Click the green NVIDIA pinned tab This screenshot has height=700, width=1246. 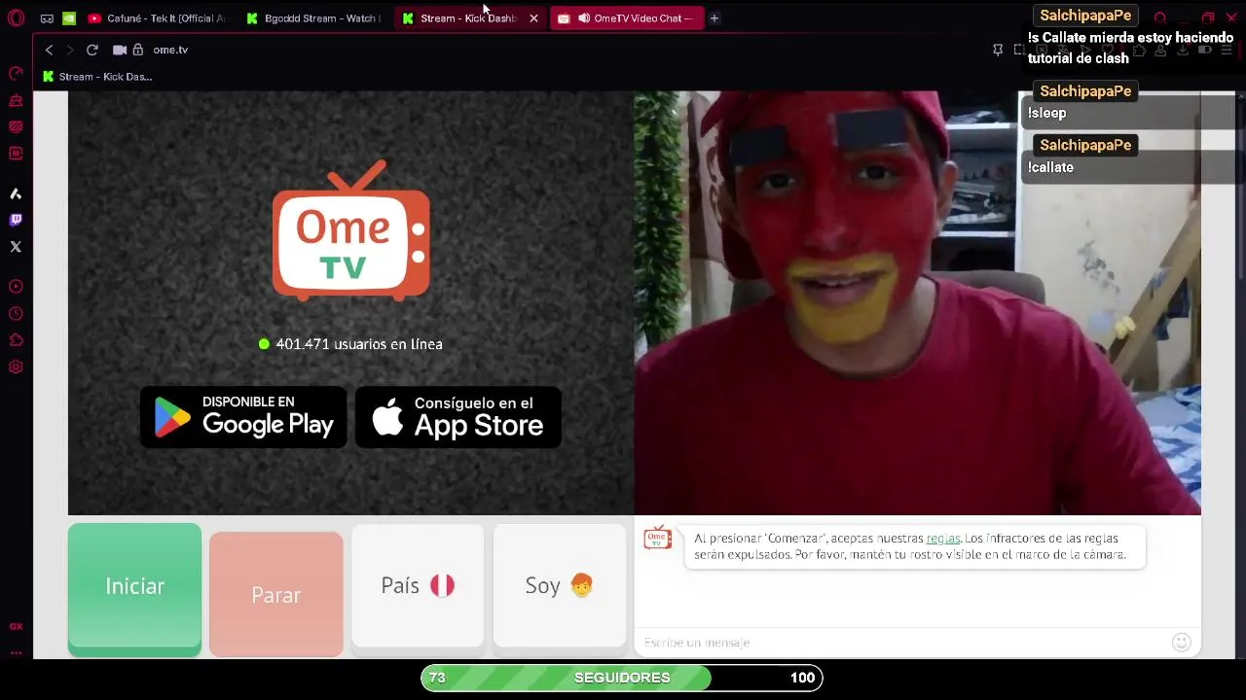(x=69, y=18)
